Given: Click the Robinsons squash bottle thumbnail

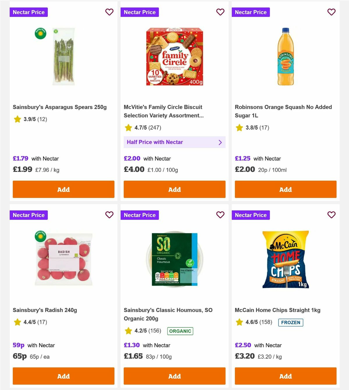Looking at the screenshot, I should coord(286,56).
